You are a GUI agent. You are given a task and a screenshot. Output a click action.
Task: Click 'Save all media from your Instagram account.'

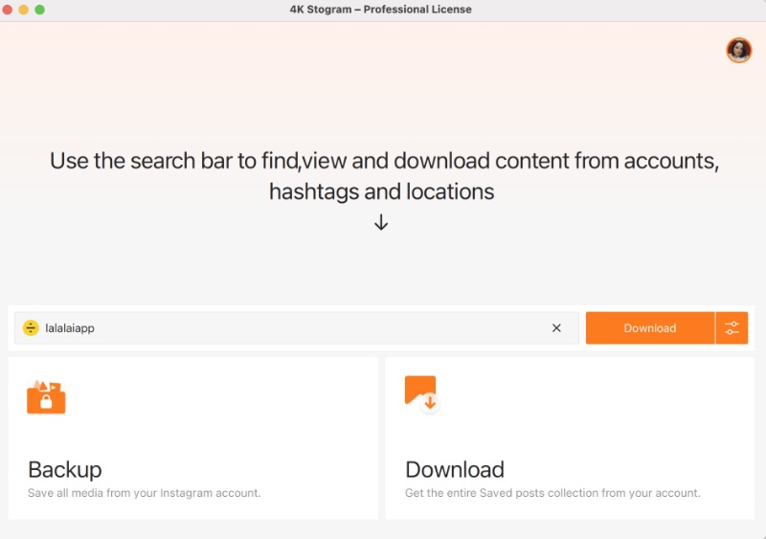tap(145, 493)
